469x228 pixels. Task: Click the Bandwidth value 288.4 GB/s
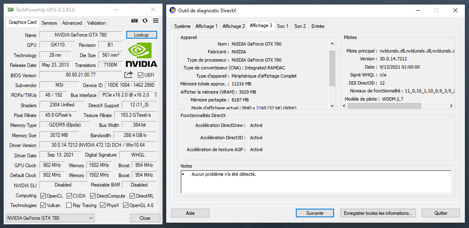[135, 135]
